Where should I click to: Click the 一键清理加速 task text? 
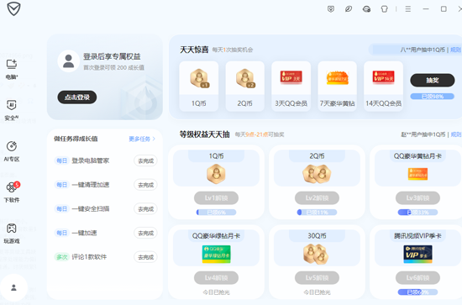tap(91, 185)
